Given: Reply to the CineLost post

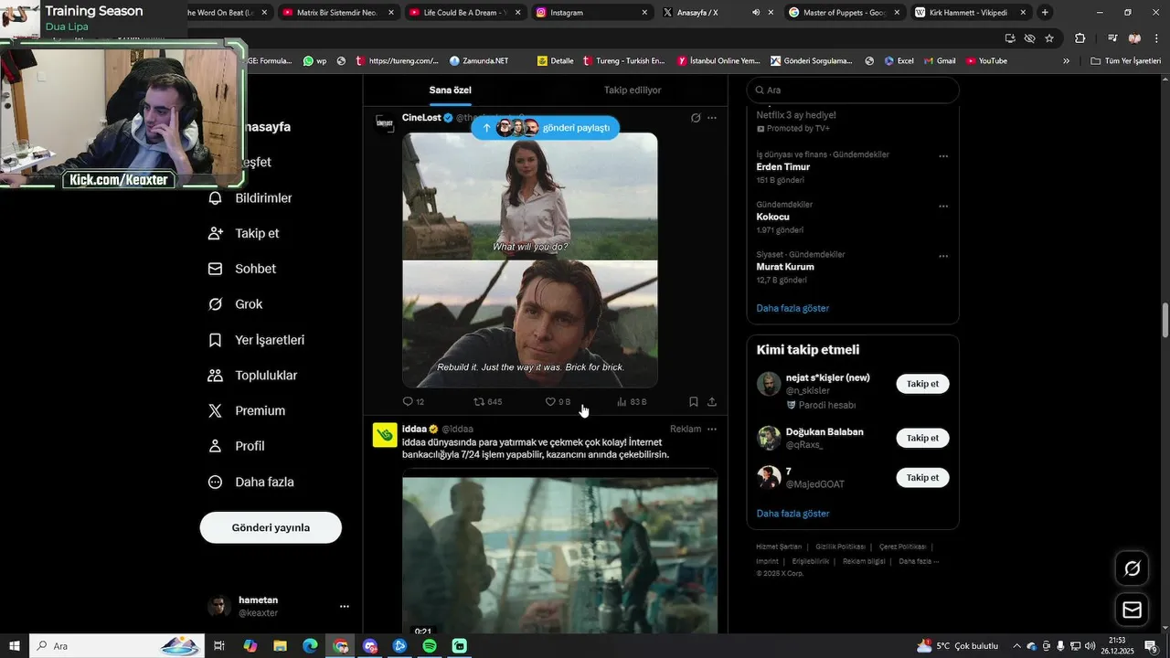Looking at the screenshot, I should click(413, 402).
